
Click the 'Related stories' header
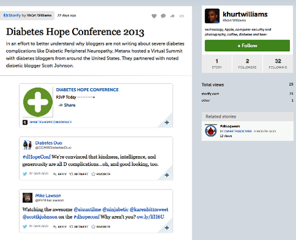tap(247, 117)
